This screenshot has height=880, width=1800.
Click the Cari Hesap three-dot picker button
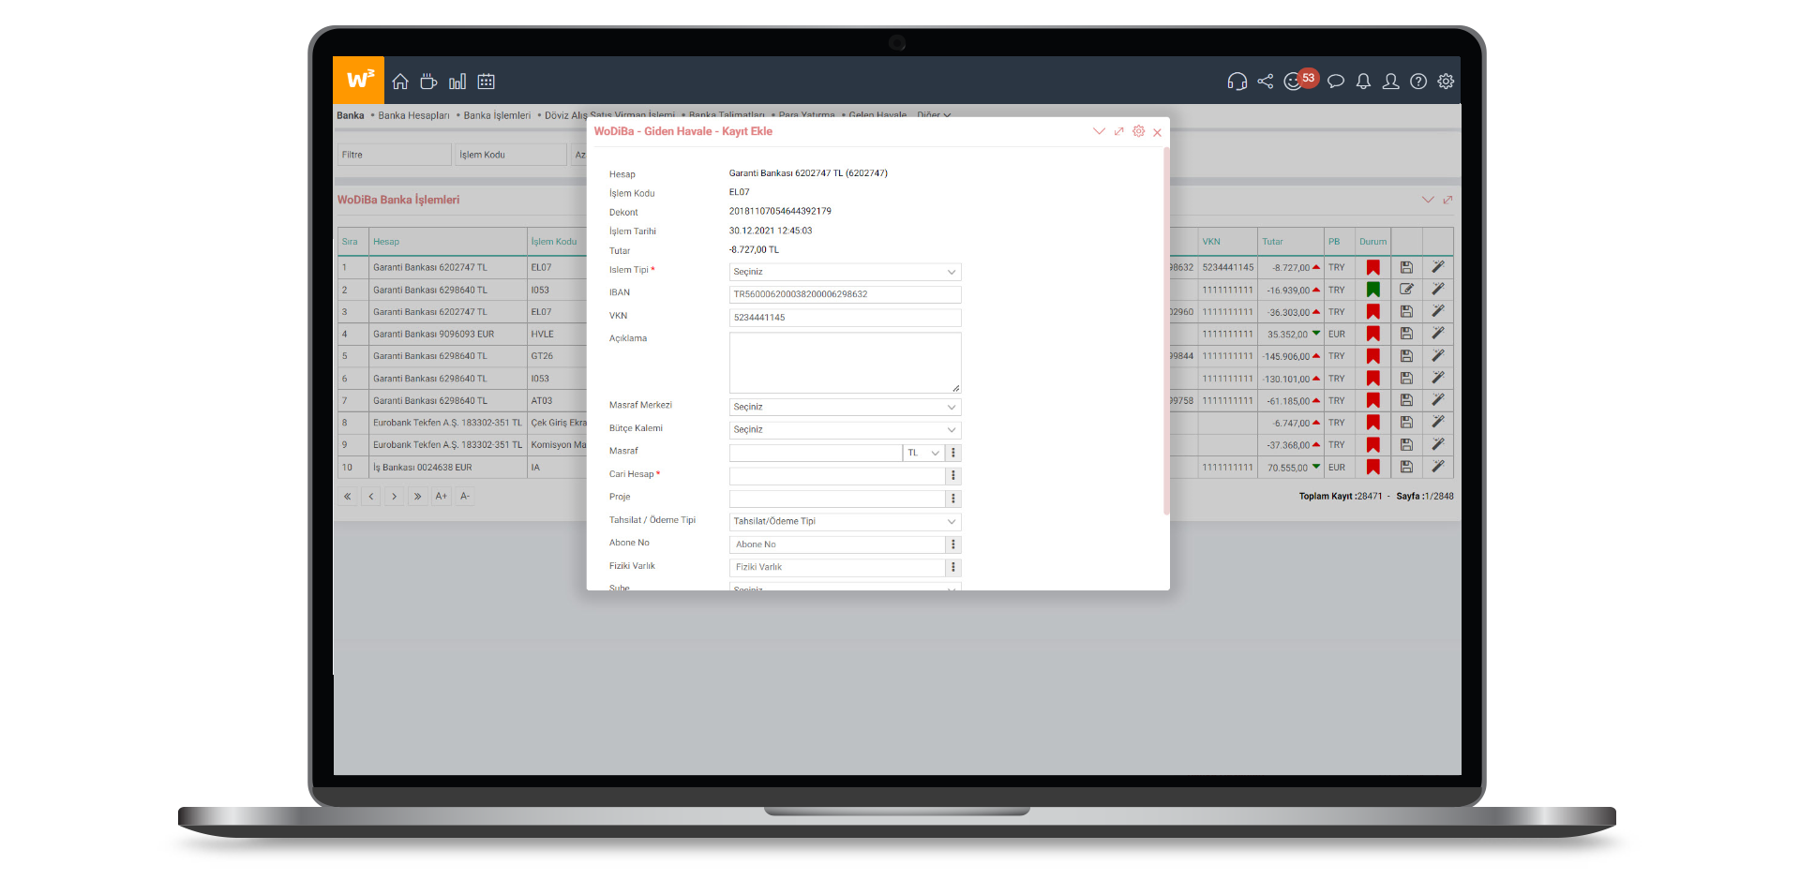click(953, 476)
